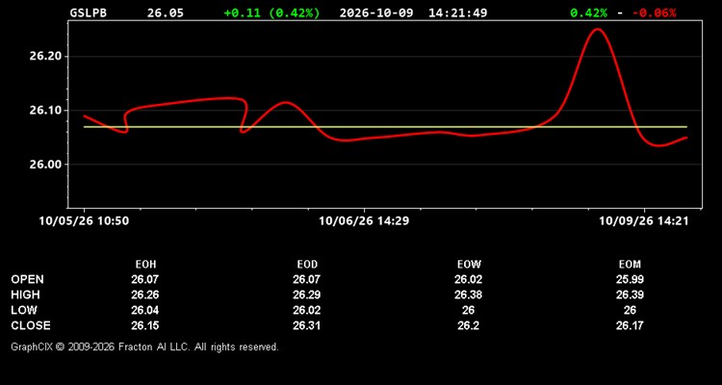Click EOM low value 26
Viewport: 722px width, 385px height.
coord(630,310)
